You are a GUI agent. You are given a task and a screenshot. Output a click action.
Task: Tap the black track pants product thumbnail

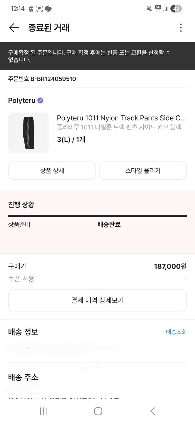point(28,133)
